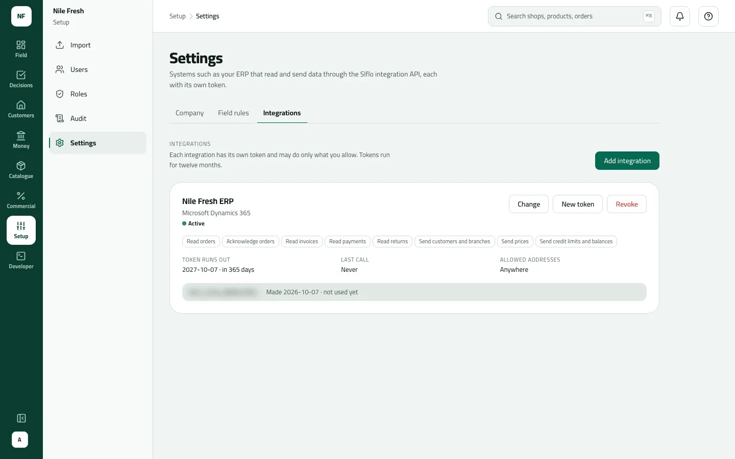
Task: Open the Catalogue section
Action: (21, 170)
